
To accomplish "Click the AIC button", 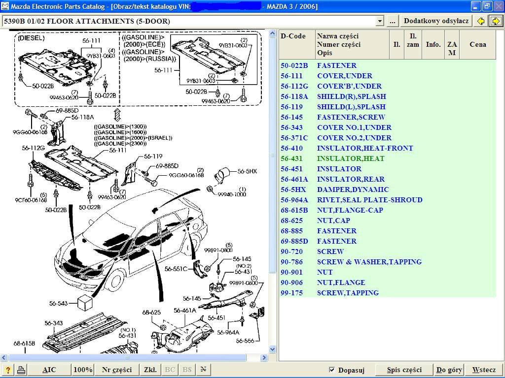I will pyautogui.click(x=49, y=370).
